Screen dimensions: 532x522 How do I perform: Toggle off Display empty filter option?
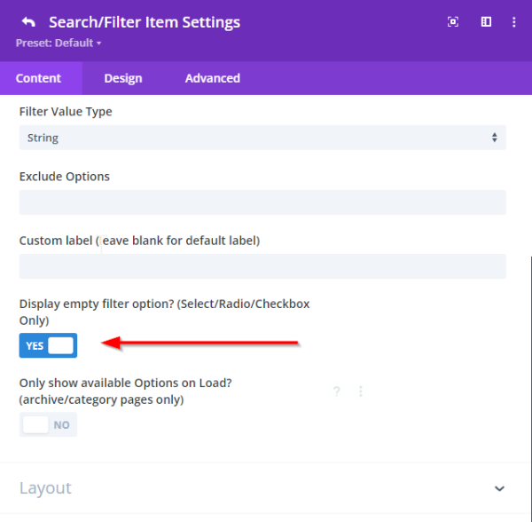click(x=48, y=345)
